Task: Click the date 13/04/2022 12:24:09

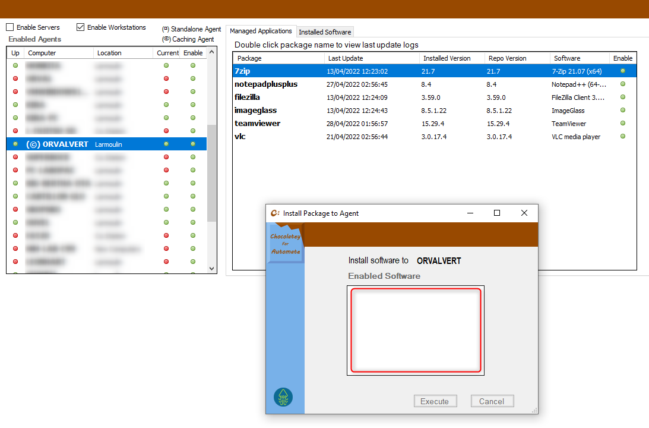Action: click(x=357, y=97)
